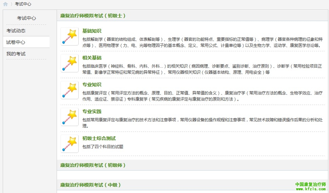Open the 初级士综合测试 link
This screenshot has height=193, width=329.
[x=99, y=138]
